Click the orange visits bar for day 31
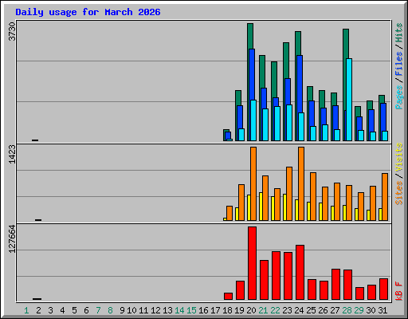Screen dimensions: 408x319 coord(385,197)
